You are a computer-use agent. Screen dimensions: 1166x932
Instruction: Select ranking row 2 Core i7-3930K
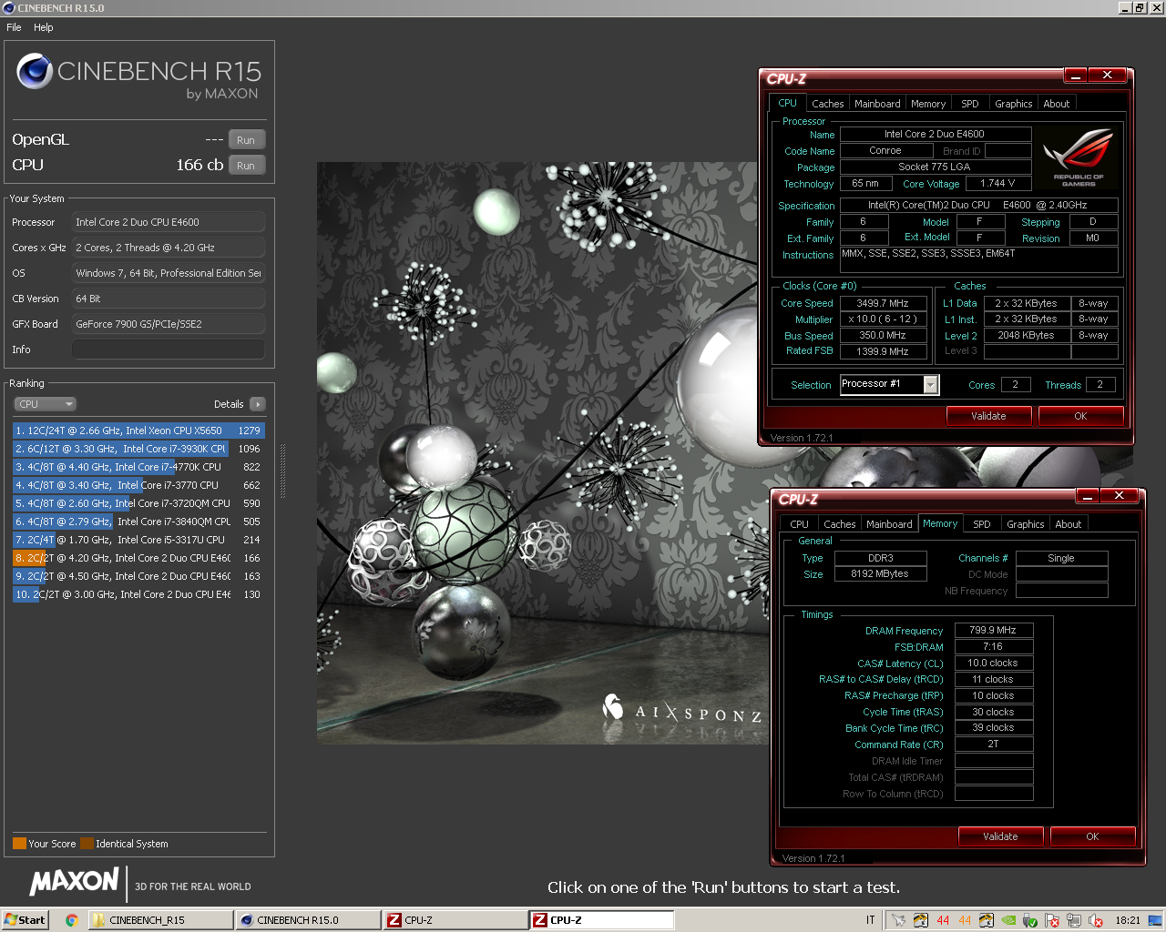pos(138,449)
